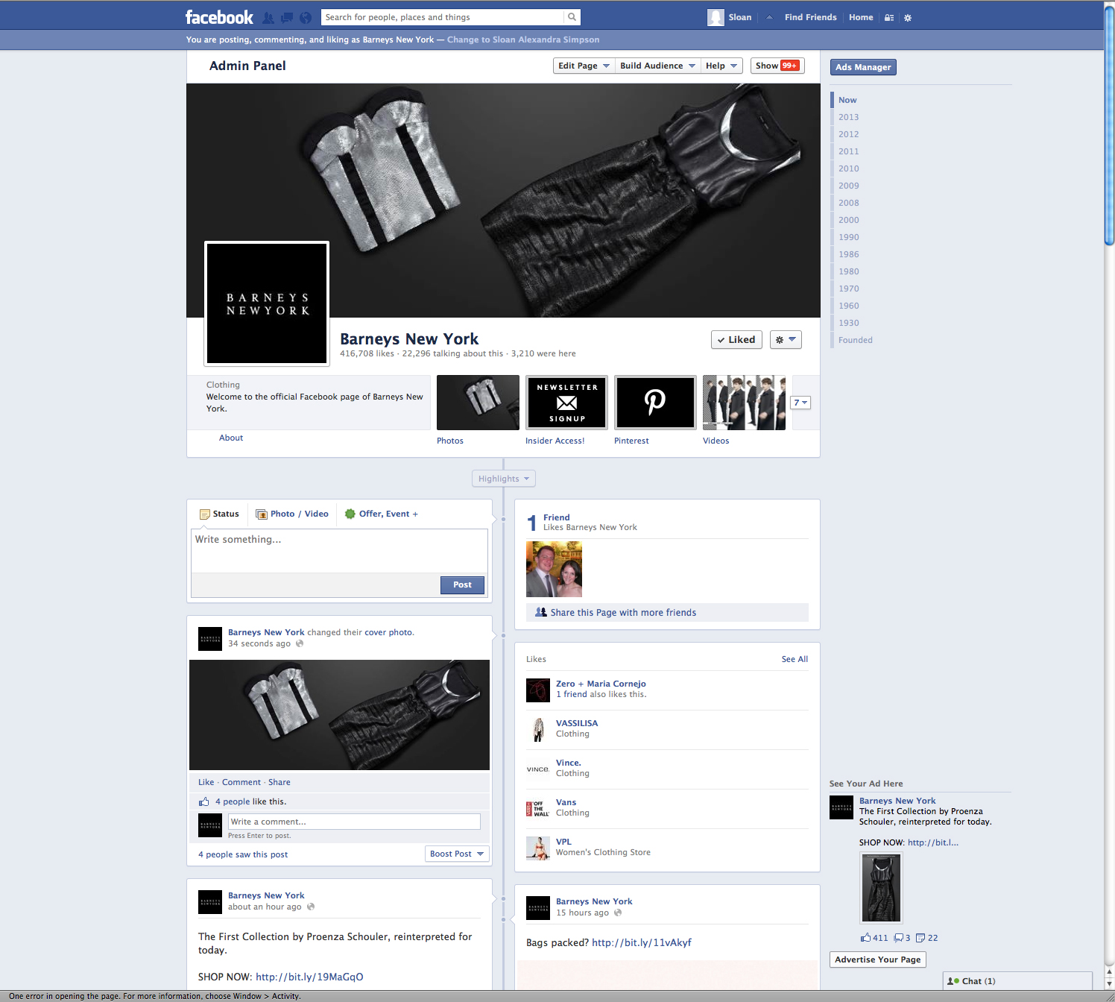Open the bit.ly/11vAkyf link
1115x1002 pixels.
click(642, 942)
